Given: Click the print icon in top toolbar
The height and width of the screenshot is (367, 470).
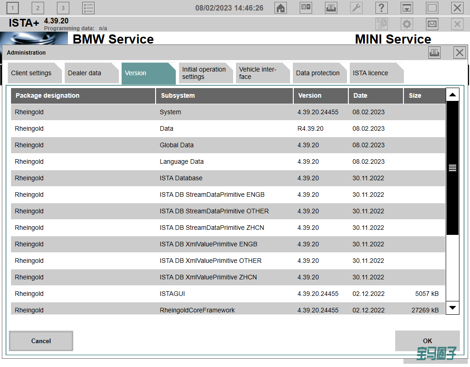Looking at the screenshot, I should tap(331, 8).
